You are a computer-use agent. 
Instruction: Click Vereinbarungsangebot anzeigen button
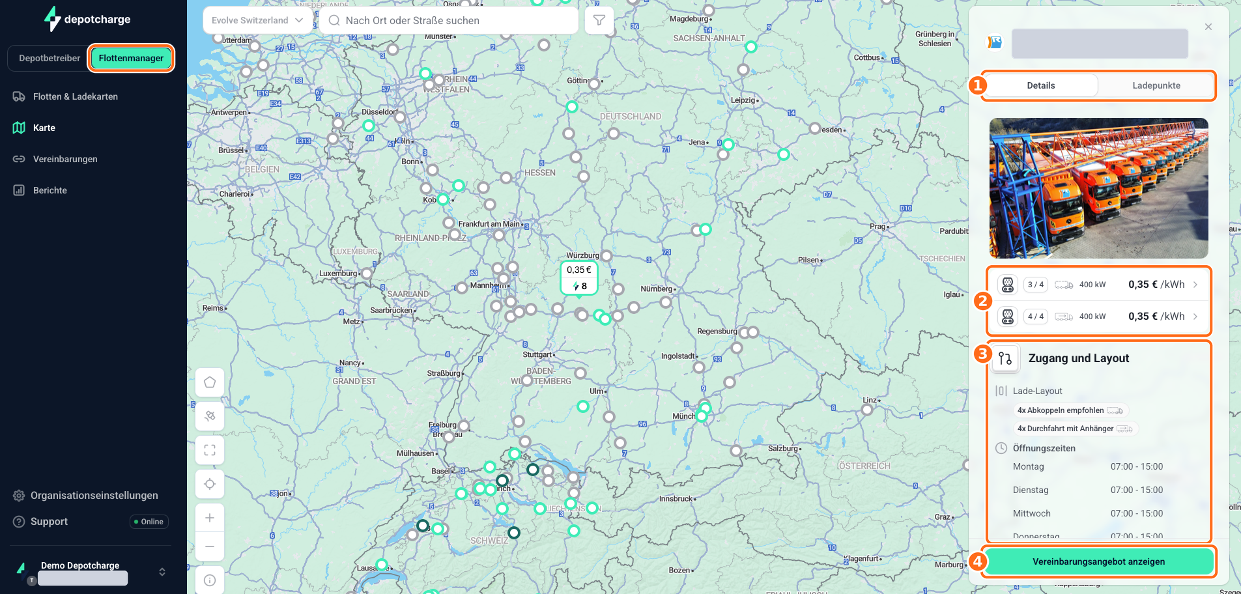pyautogui.click(x=1099, y=561)
